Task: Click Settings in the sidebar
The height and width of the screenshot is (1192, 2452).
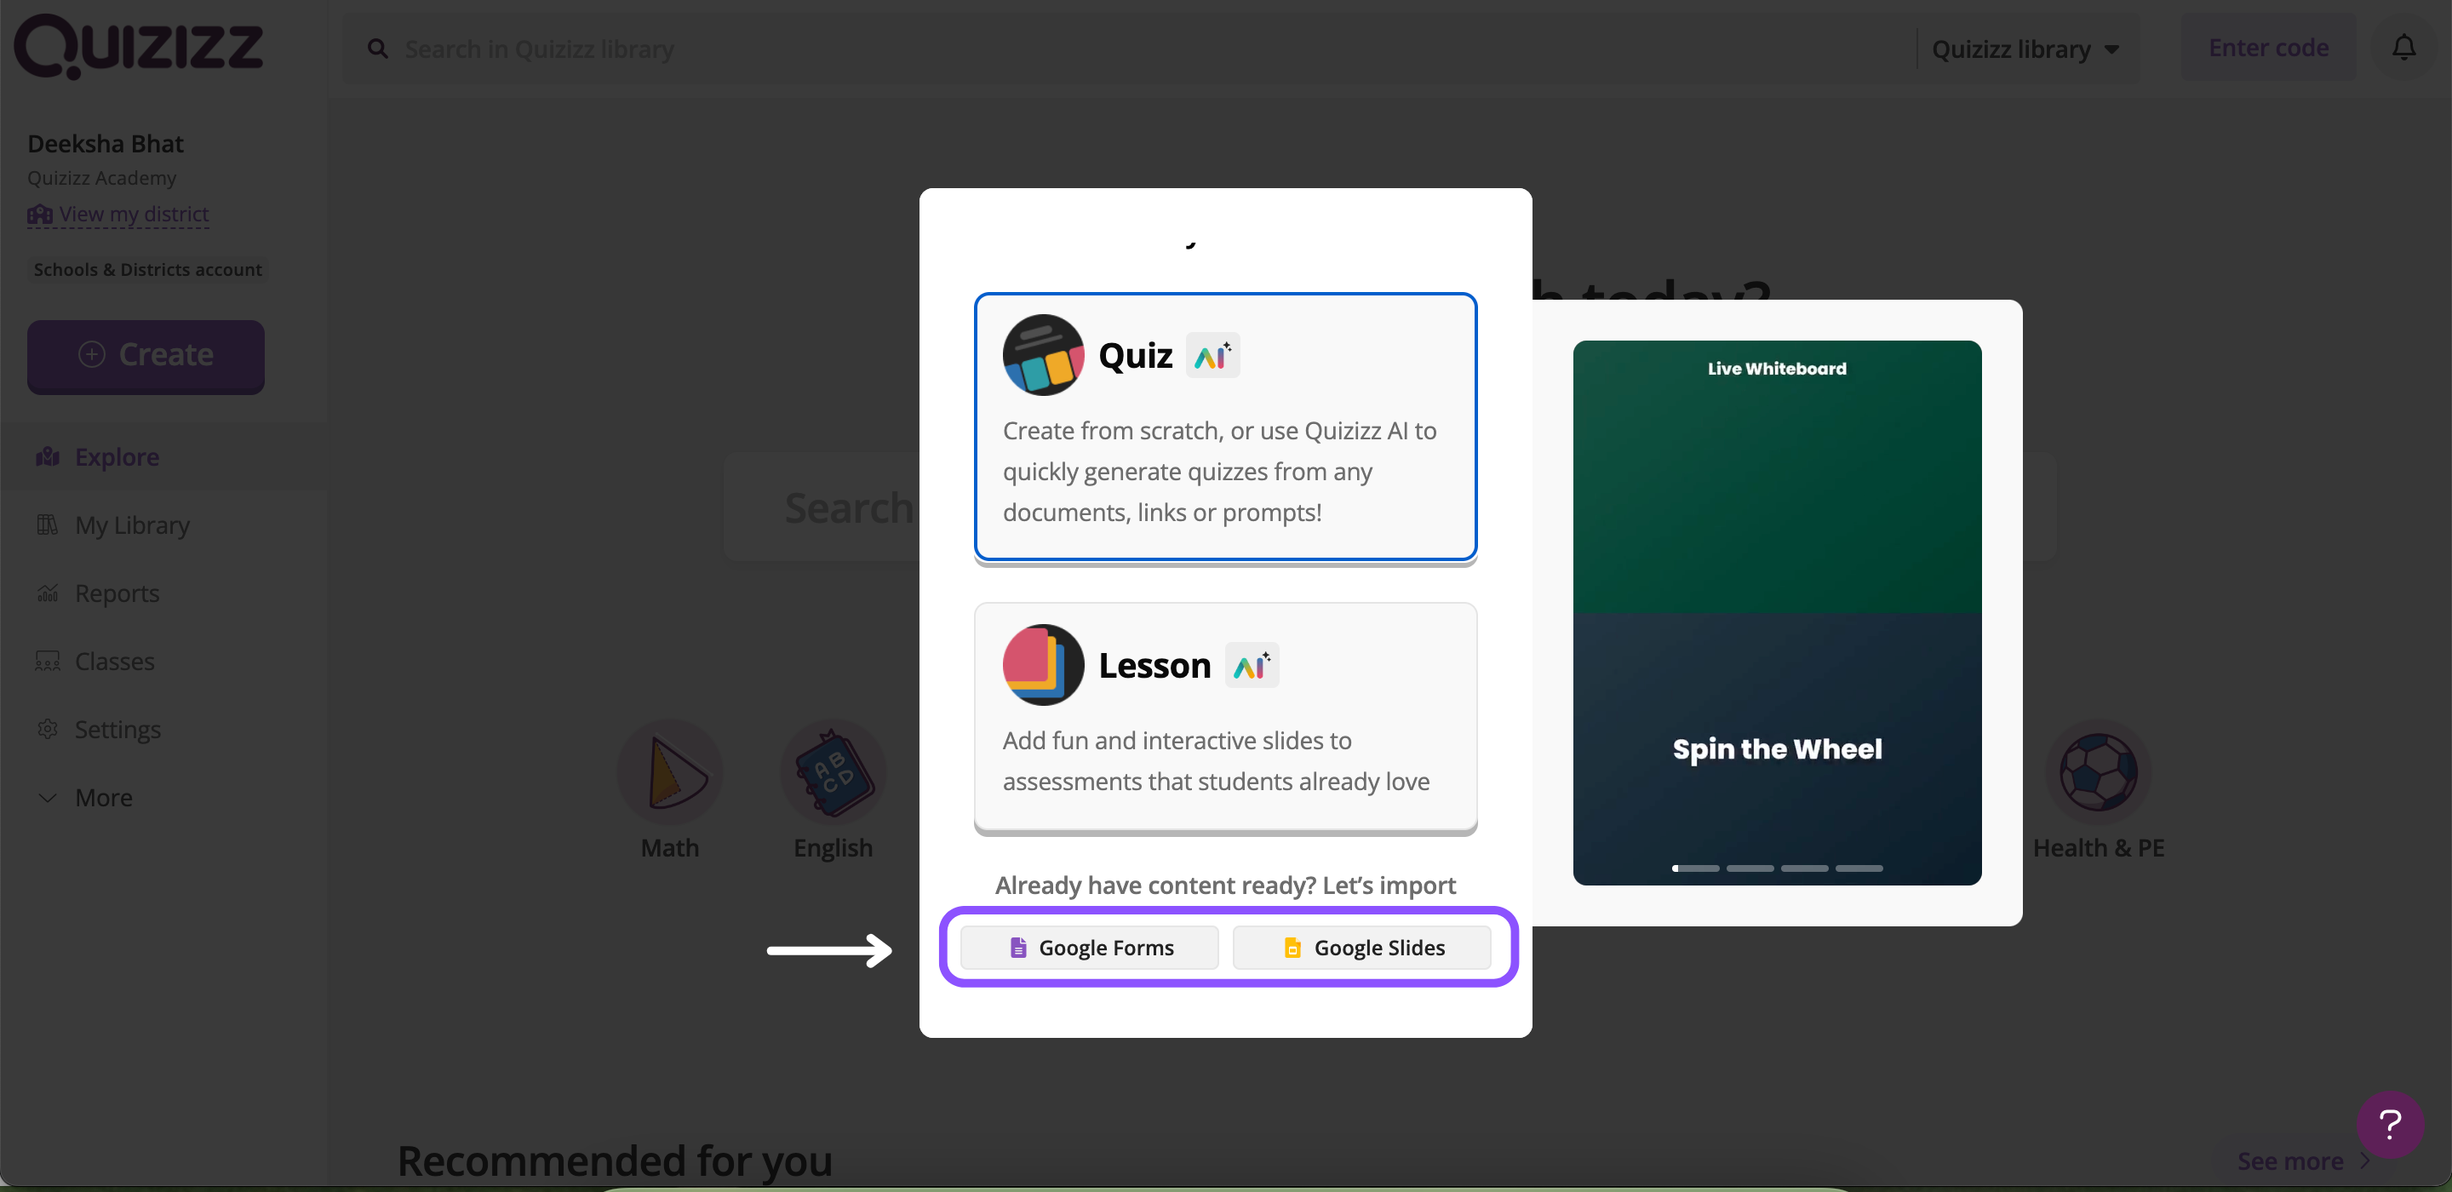Action: pos(117,729)
